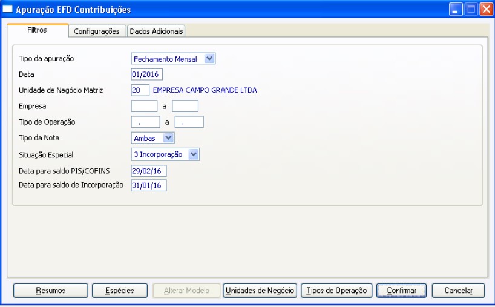The image size is (495, 307).
Task: Click the Tipo de Operação label
Action: click(47, 122)
